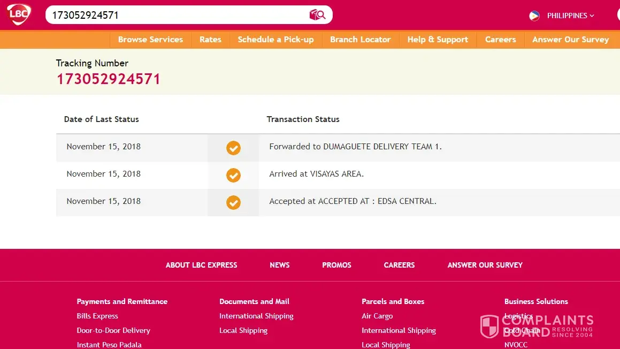
Task: Expand the Philippines country dropdown
Action: pyautogui.click(x=570, y=16)
